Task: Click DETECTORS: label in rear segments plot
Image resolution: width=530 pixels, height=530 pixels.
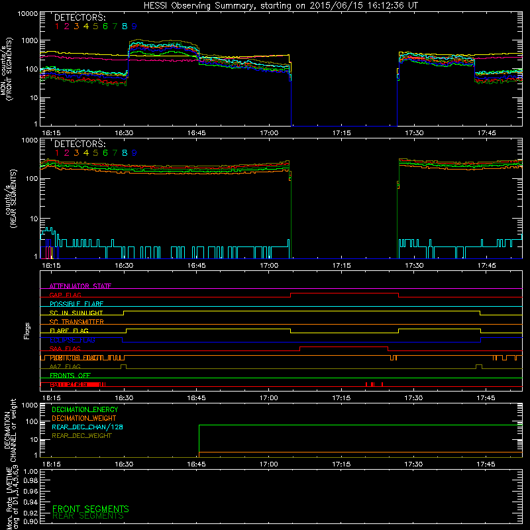Action: [x=80, y=144]
